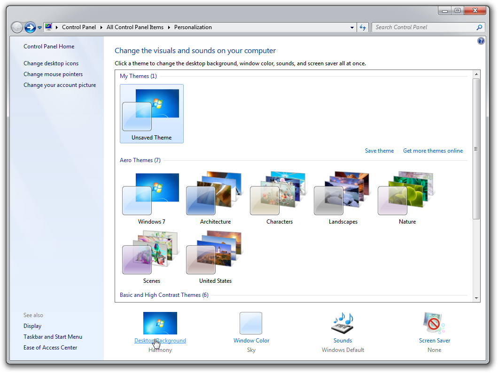The image size is (498, 373).
Task: Open Get more themes online
Action: click(x=433, y=150)
